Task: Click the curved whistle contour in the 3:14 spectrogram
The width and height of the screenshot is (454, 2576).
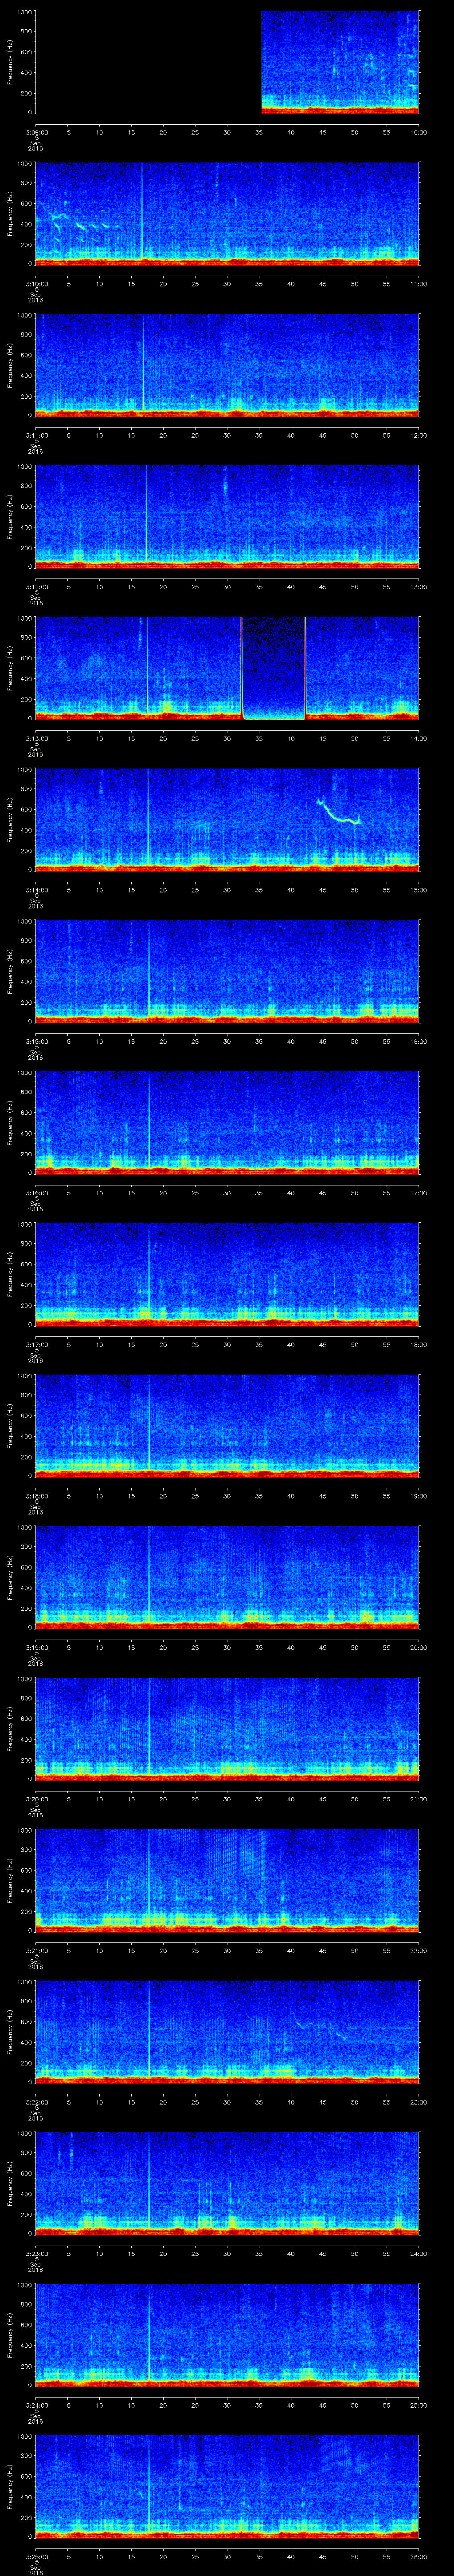Action: click(338, 816)
